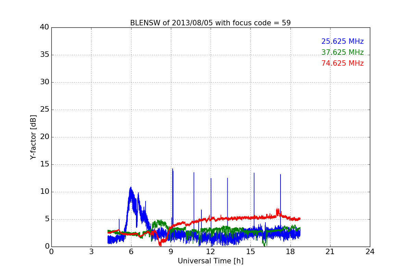Click y-axis tick label '30'

coord(44,82)
